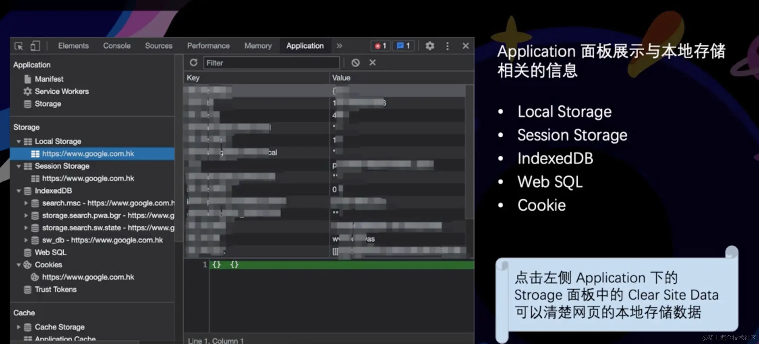Click the red error count badge

pos(381,46)
